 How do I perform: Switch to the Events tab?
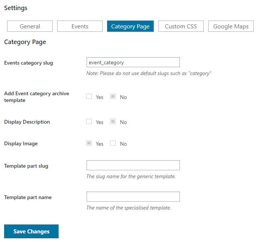[x=80, y=26]
